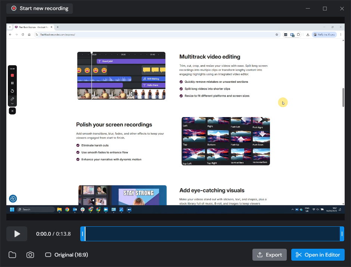Select the pen draw icon in recording toolbar

pyautogui.click(x=12, y=99)
